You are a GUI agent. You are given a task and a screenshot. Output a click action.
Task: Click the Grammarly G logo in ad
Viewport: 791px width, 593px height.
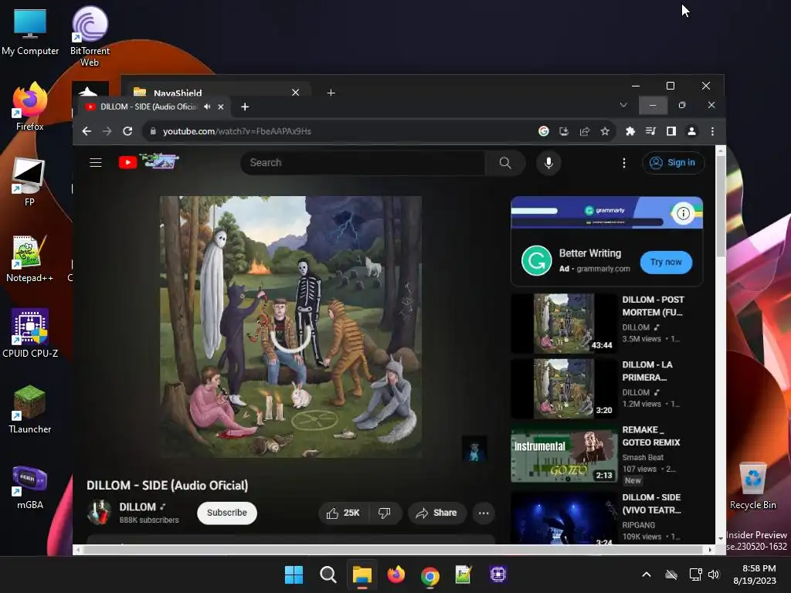point(536,261)
